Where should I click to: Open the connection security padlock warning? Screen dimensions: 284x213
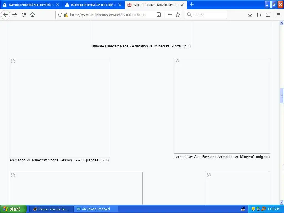[x=66, y=15]
